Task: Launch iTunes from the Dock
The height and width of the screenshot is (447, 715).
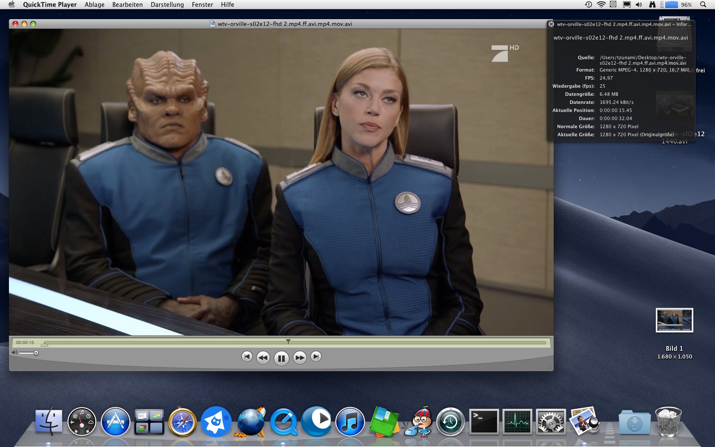Action: [350, 421]
